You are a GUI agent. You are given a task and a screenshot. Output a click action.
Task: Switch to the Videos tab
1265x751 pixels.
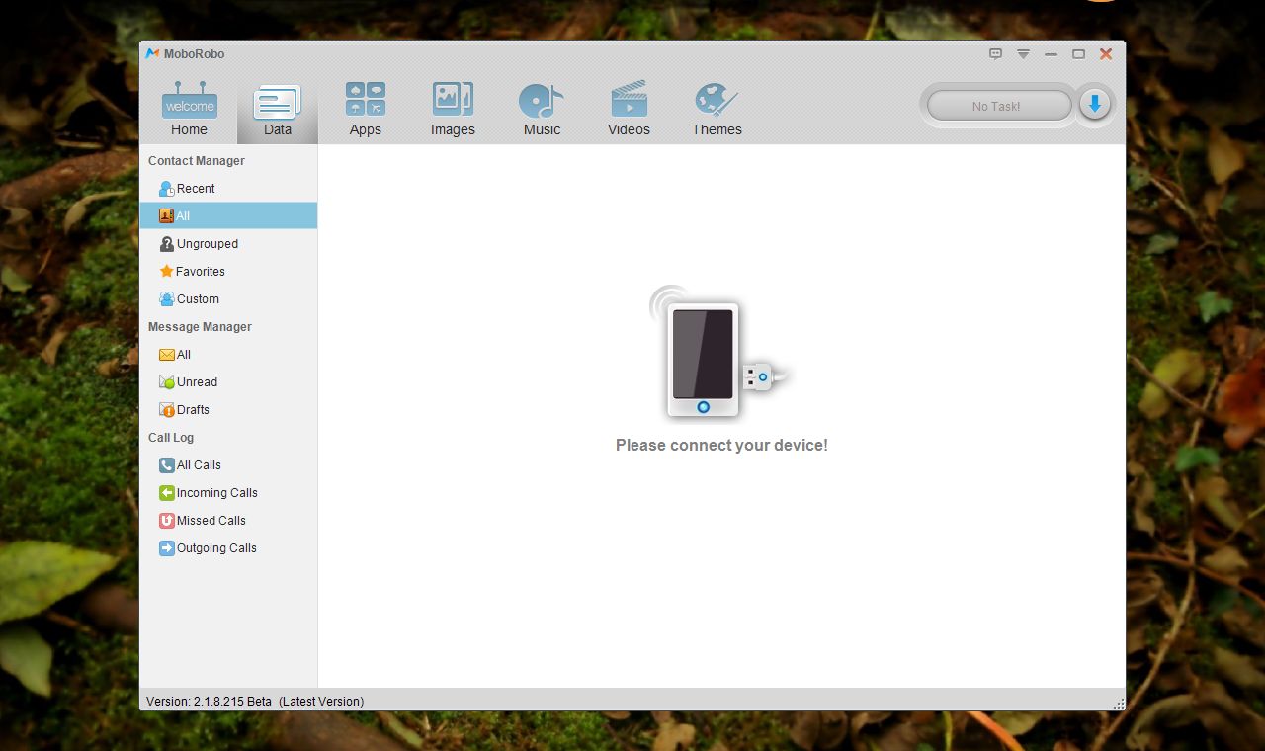pos(629,109)
